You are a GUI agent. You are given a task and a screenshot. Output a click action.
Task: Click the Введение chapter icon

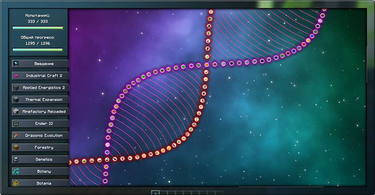[16, 64]
